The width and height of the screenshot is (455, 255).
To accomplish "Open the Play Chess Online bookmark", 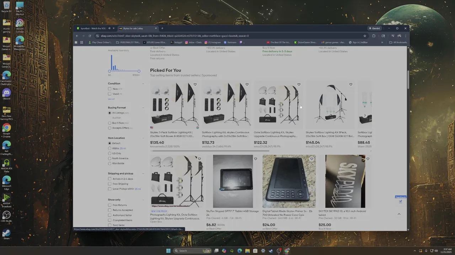I will click(x=100, y=42).
